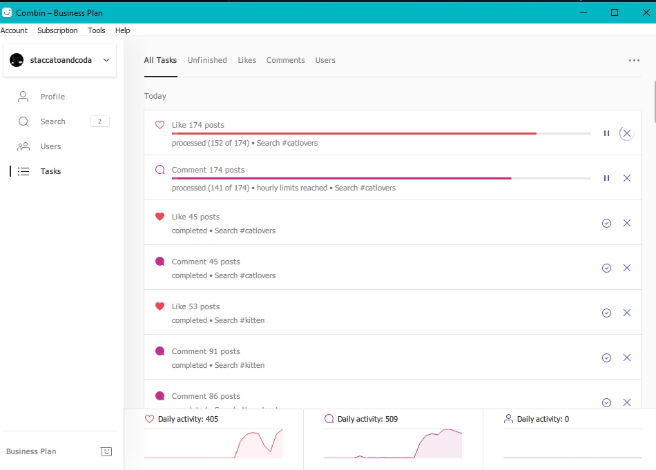This screenshot has height=470, width=656.
Task: Click the Comment 174 posts progress bar
Action: pos(381,178)
